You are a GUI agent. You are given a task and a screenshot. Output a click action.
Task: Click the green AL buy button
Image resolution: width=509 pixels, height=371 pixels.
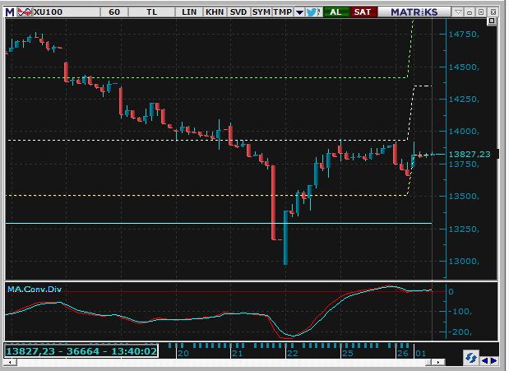coord(335,12)
